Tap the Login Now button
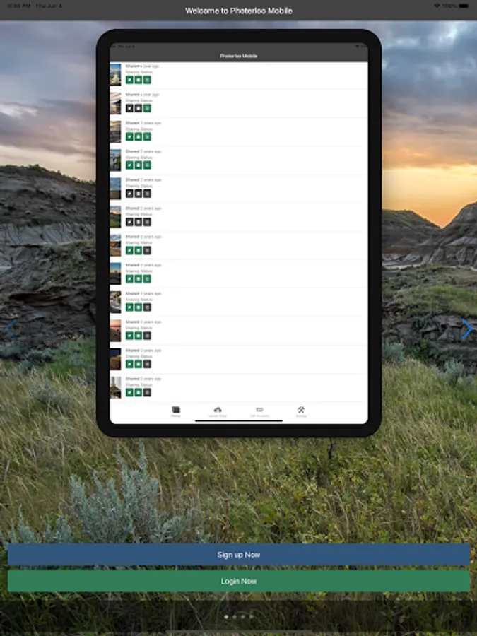This screenshot has height=636, width=477. point(239,581)
